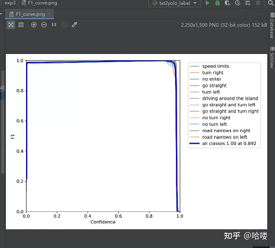275x248 pixels.
Task: Click 'go straight and turn right' legend entry
Action: (x=224, y=111)
